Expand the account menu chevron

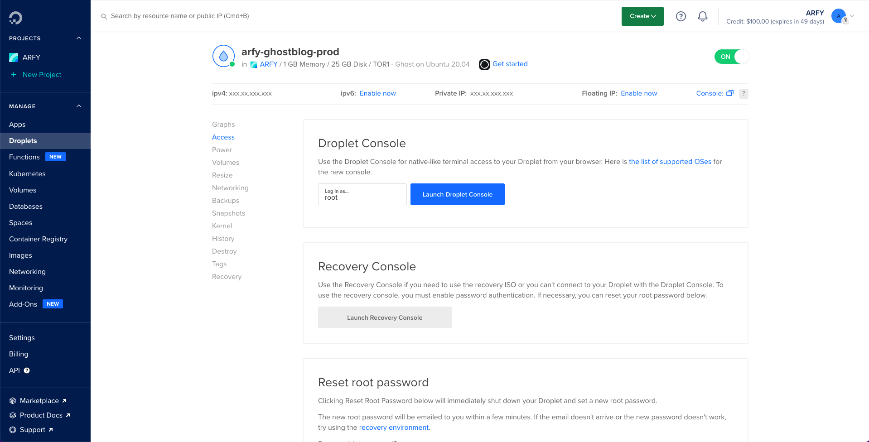tap(852, 16)
